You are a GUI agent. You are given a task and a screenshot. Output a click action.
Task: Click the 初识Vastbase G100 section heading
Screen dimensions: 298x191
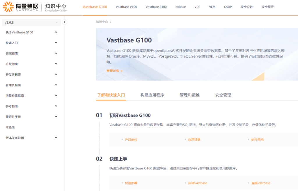130,115
